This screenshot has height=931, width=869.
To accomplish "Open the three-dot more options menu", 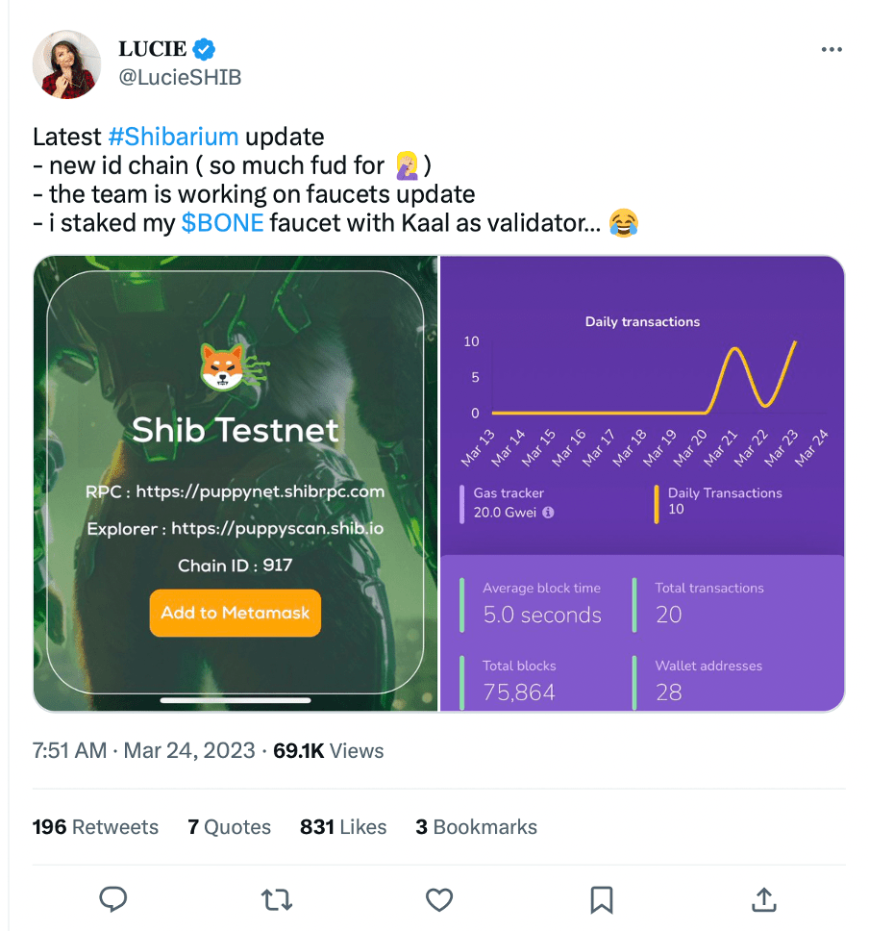I will click(x=832, y=50).
